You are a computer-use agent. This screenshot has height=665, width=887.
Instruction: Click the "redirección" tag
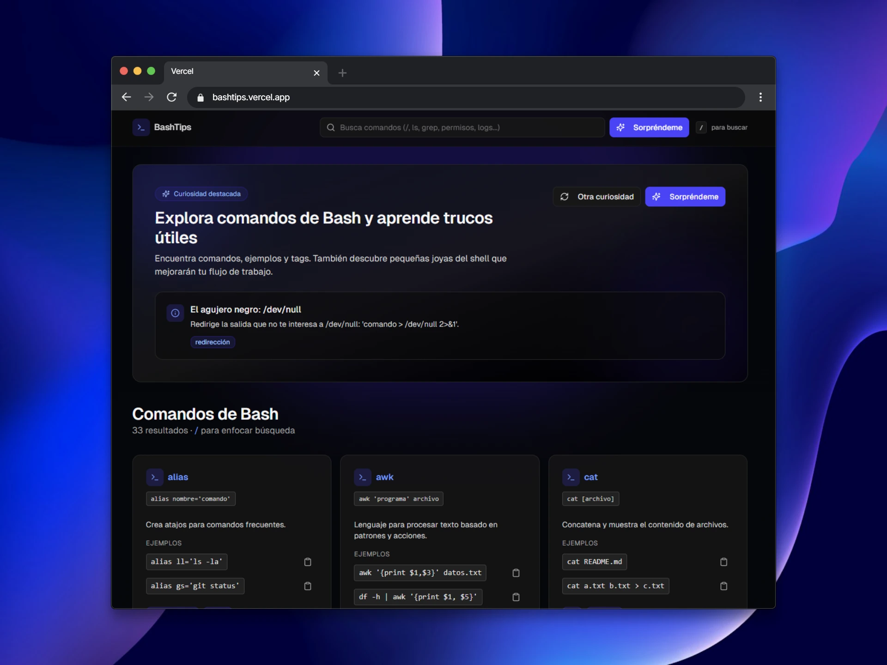point(212,342)
